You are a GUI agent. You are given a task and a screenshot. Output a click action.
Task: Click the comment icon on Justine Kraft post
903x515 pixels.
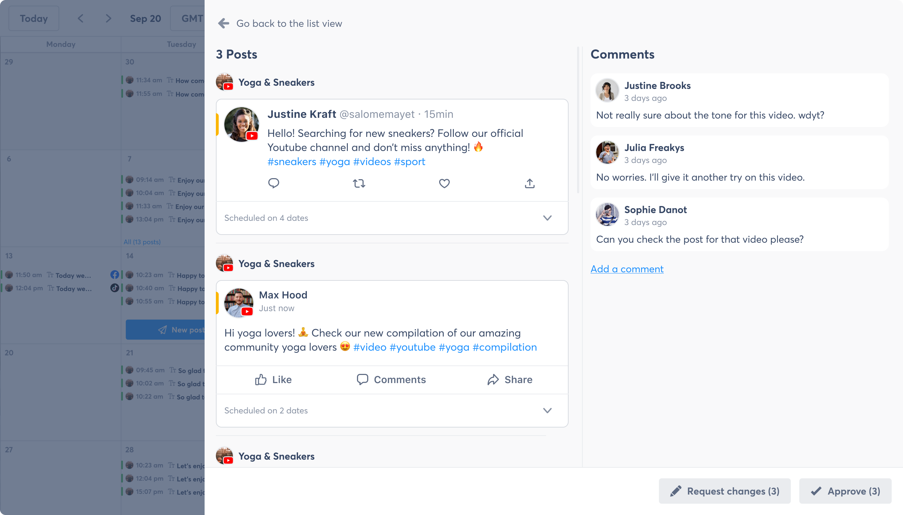click(273, 183)
